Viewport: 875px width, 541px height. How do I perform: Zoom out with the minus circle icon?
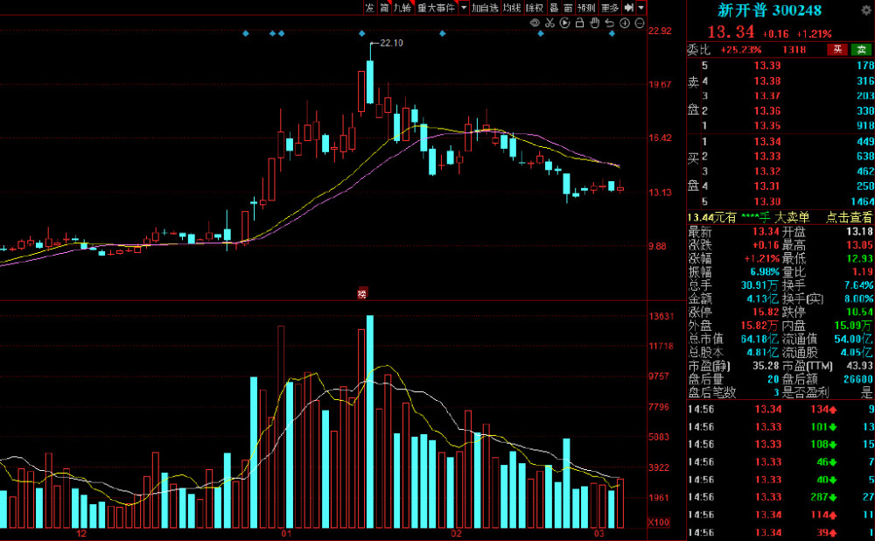click(640, 23)
